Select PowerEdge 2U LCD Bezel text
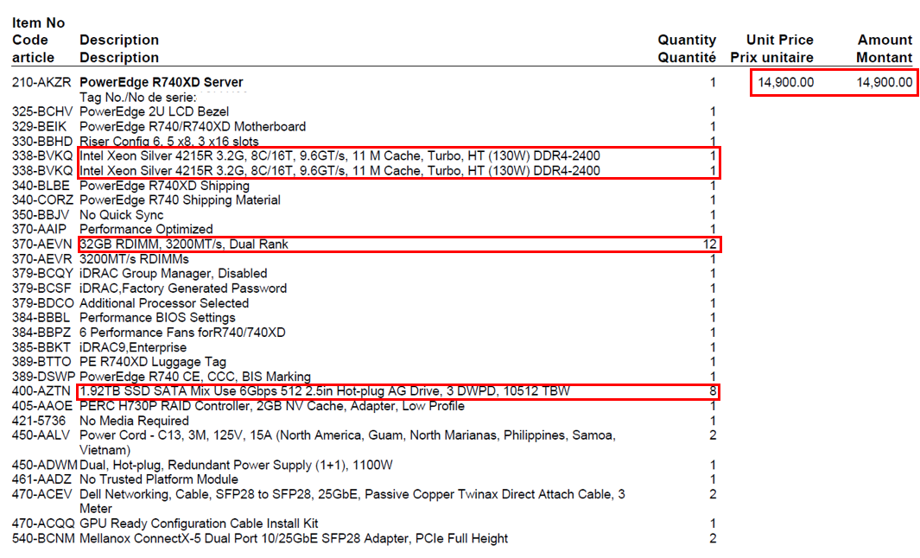The height and width of the screenshot is (558, 920). (155, 111)
